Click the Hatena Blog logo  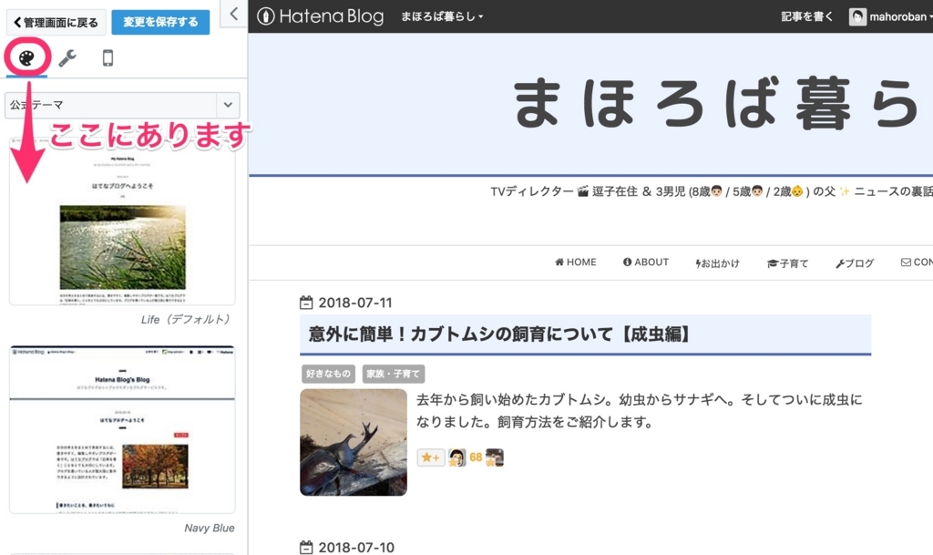point(320,16)
